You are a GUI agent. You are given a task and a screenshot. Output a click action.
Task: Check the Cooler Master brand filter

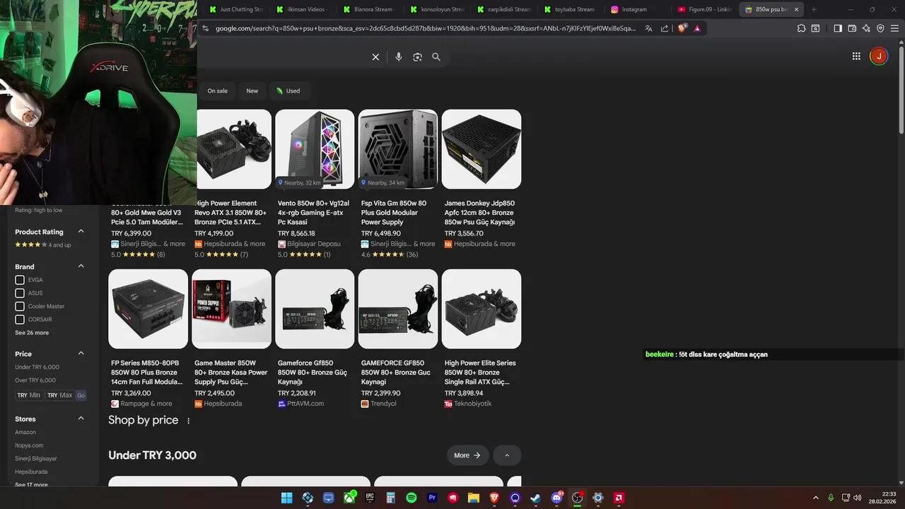20,306
